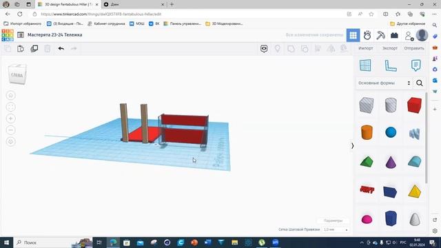This screenshot has height=248, width=441.
Task: Pick the gray paraboloid shape
Action: (415, 219)
